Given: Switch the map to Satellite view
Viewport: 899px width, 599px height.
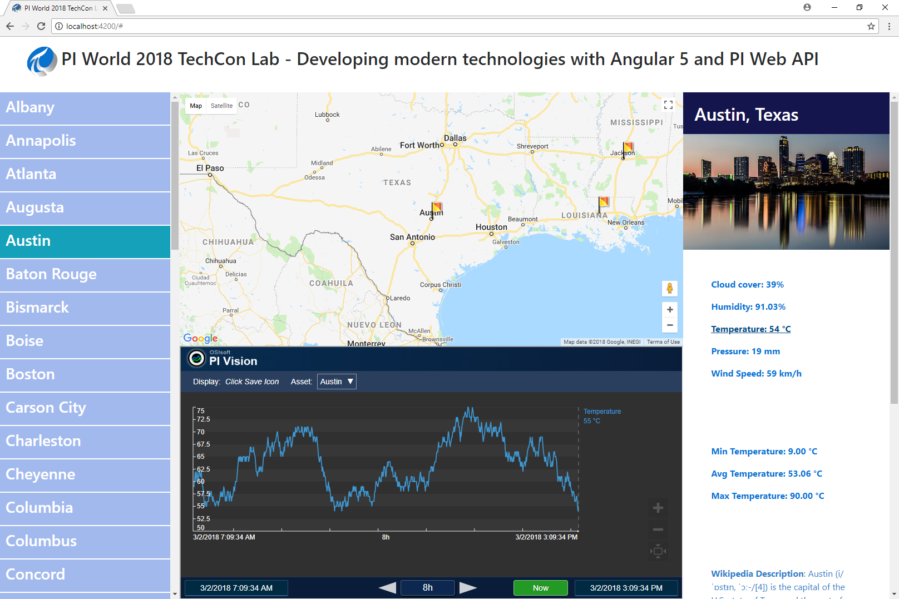Looking at the screenshot, I should pyautogui.click(x=221, y=106).
